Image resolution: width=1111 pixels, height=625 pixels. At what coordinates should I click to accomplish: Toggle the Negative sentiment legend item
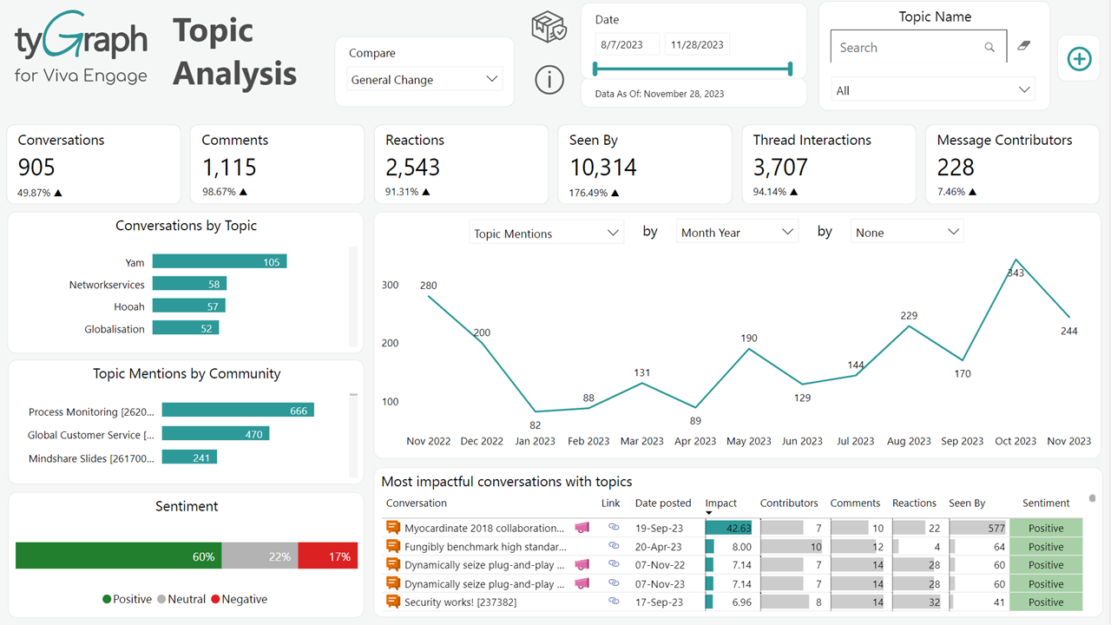(239, 599)
